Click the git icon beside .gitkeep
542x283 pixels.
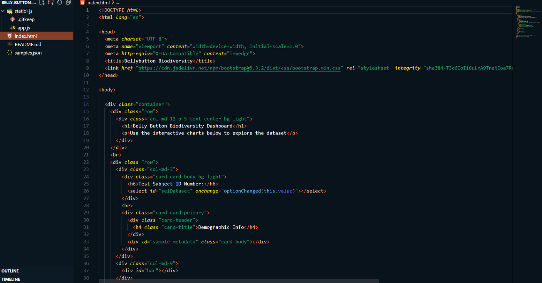tap(13, 19)
